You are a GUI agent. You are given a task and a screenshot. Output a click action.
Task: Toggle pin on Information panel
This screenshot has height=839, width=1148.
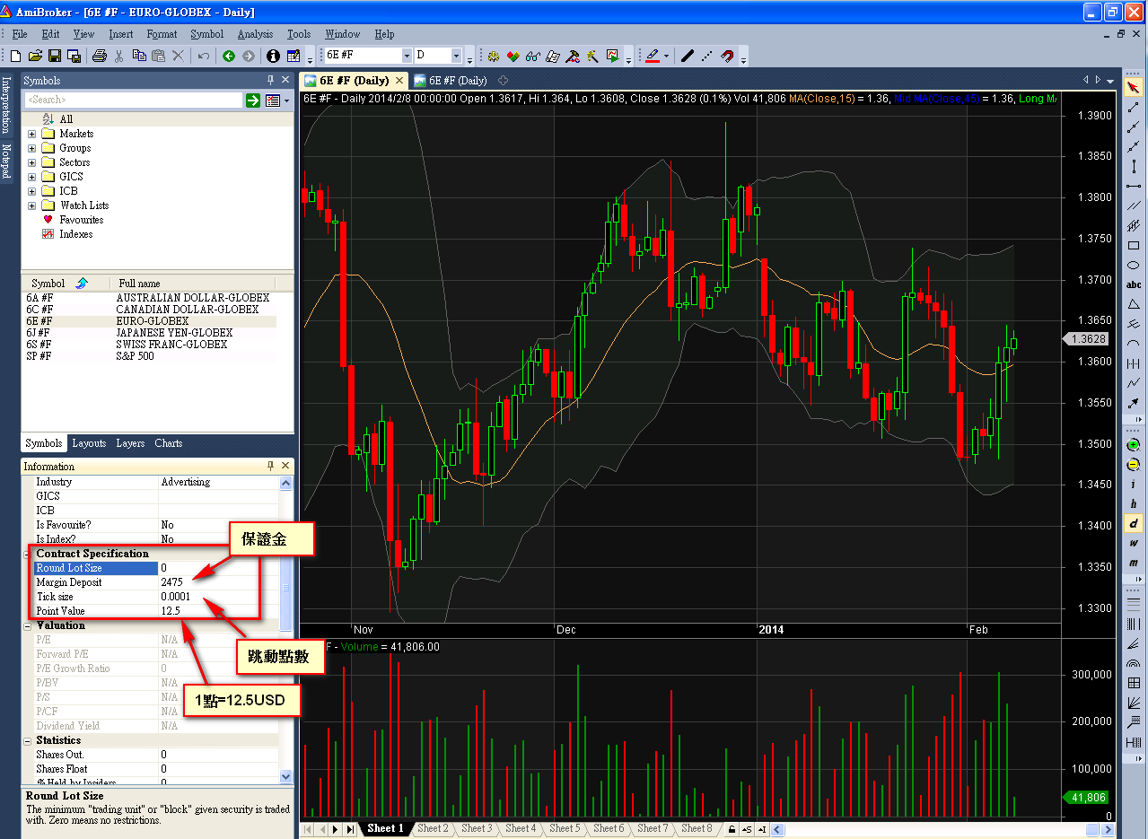pyautogui.click(x=271, y=466)
